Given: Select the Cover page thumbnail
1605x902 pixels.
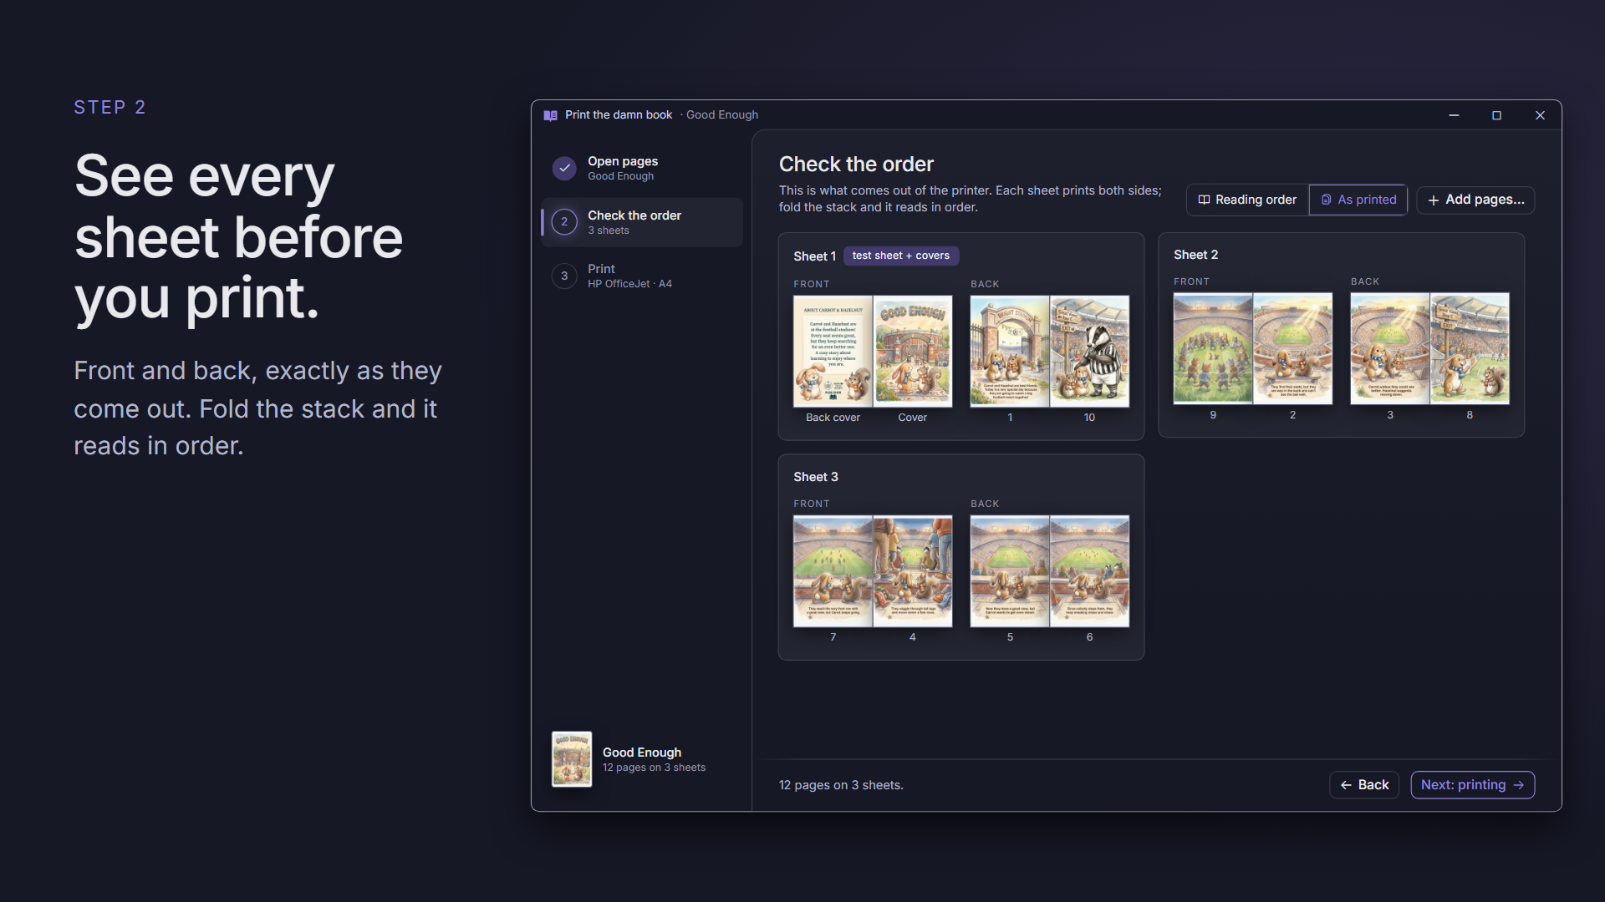Looking at the screenshot, I should [913, 351].
